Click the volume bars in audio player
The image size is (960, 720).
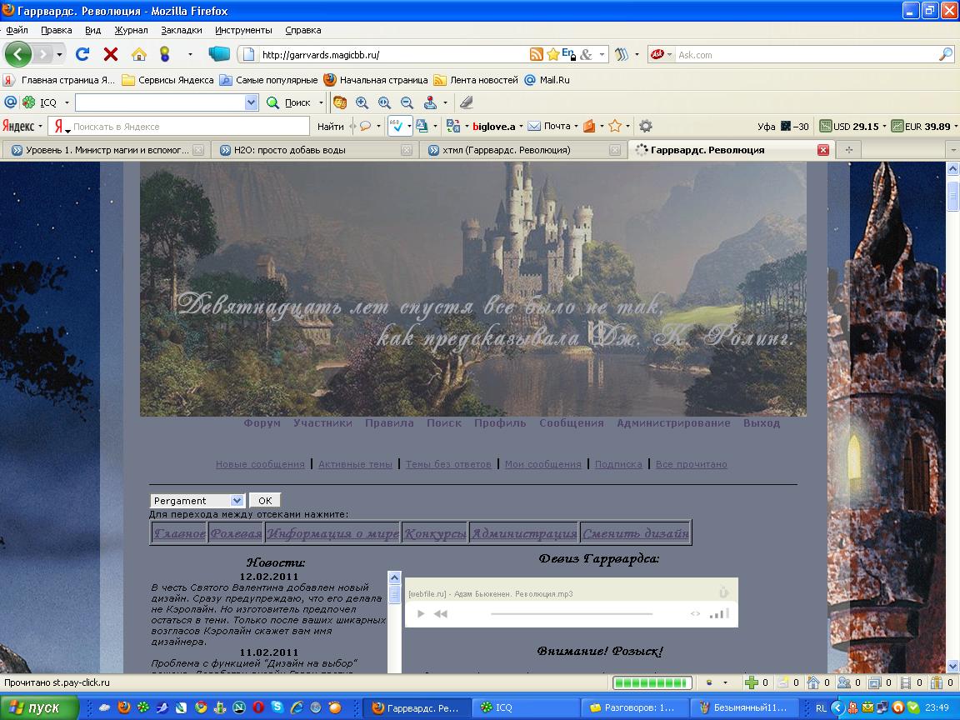tap(719, 612)
